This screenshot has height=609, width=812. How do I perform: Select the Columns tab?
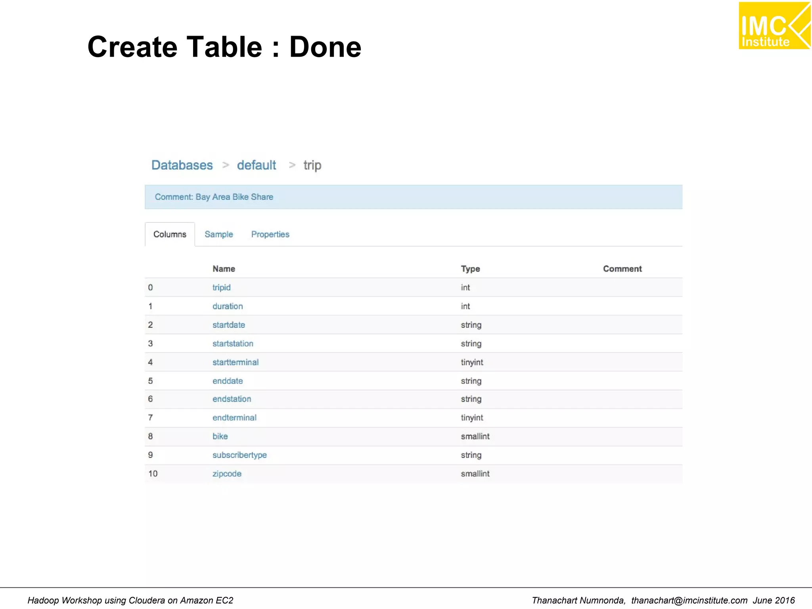(x=170, y=234)
